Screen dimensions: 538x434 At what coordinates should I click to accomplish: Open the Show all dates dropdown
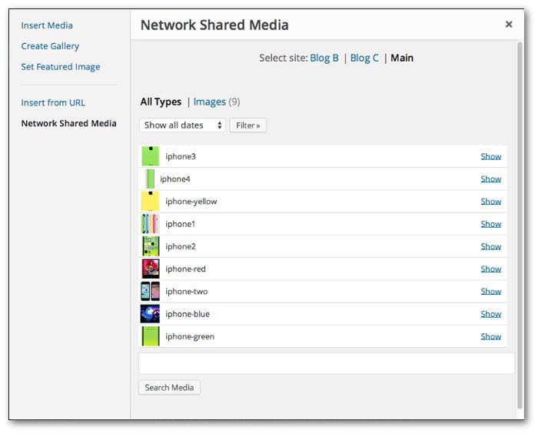point(182,125)
